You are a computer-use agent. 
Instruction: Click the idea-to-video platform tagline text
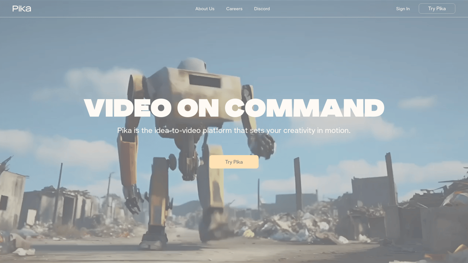[x=234, y=130]
